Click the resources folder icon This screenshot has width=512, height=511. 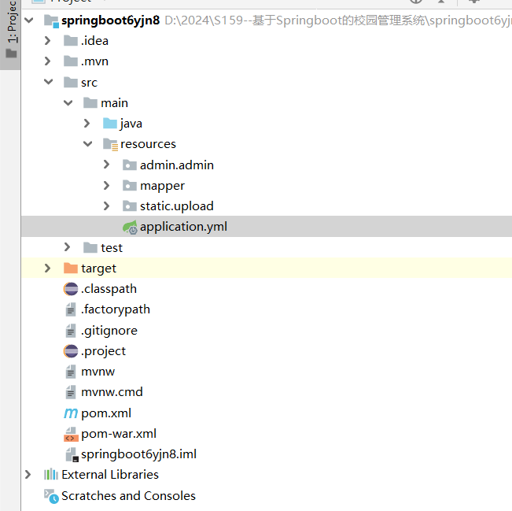pos(110,144)
